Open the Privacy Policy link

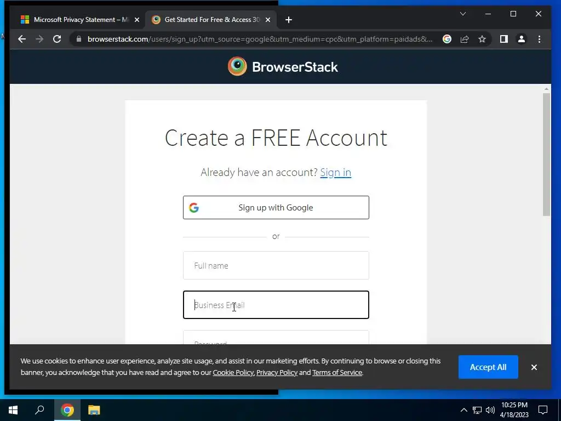point(277,373)
